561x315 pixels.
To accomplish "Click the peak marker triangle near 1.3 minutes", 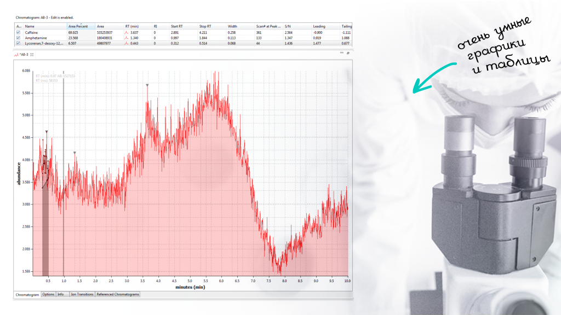I will (x=75, y=153).
